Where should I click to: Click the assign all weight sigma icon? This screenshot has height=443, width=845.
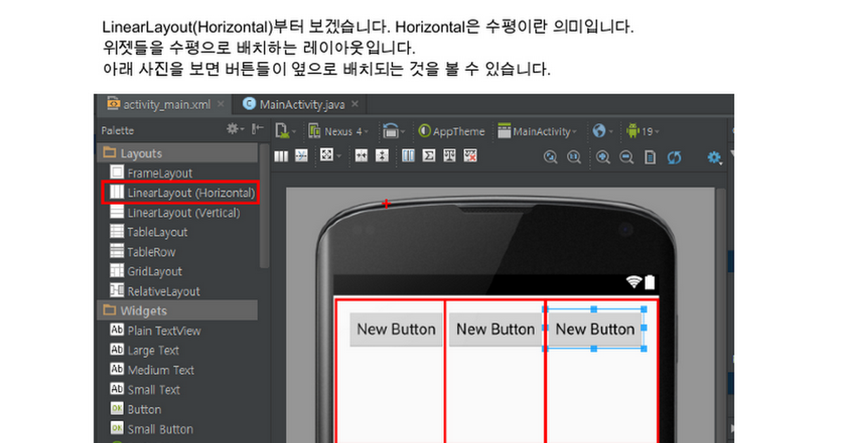[x=429, y=156]
